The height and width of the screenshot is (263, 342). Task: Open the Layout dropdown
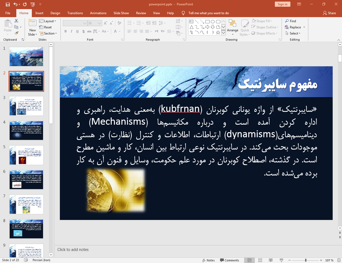pyautogui.click(x=47, y=21)
